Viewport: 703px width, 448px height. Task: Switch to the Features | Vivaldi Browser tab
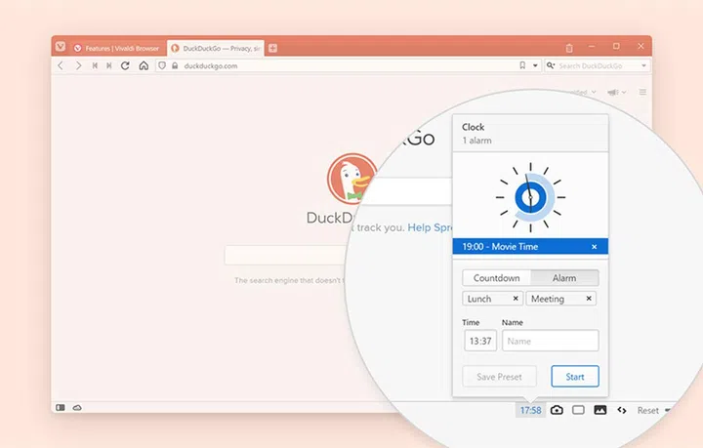tap(117, 47)
